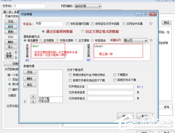Move data processing item down with arrow
175x133 pixels.
[x=33, y=101]
